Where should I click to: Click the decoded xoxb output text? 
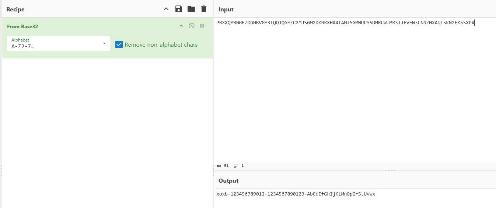pos(296,194)
